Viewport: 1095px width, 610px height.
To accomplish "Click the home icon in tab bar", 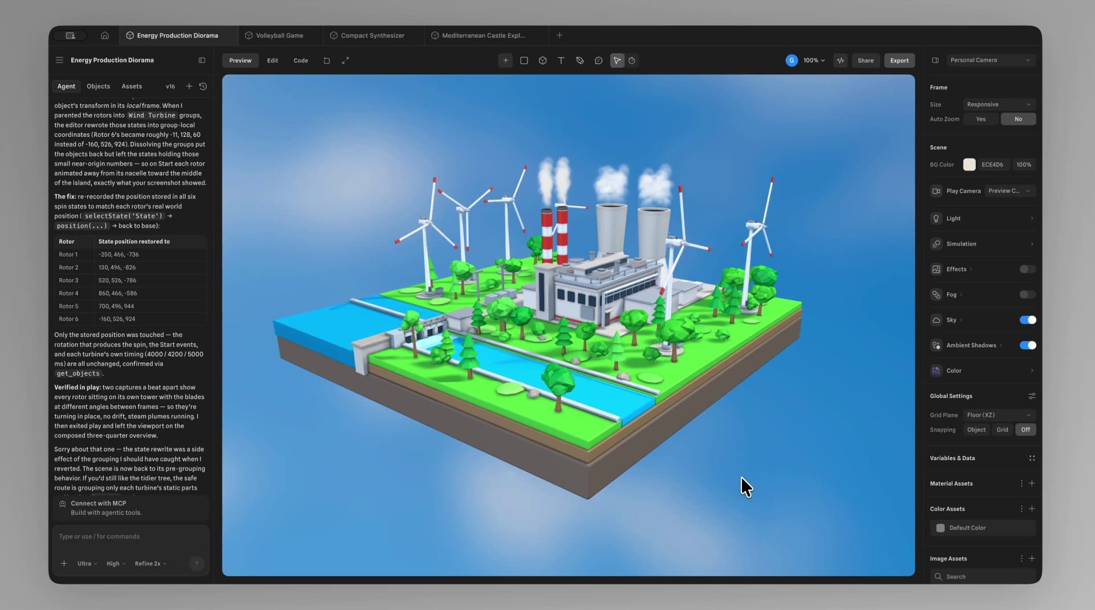I will (x=105, y=35).
